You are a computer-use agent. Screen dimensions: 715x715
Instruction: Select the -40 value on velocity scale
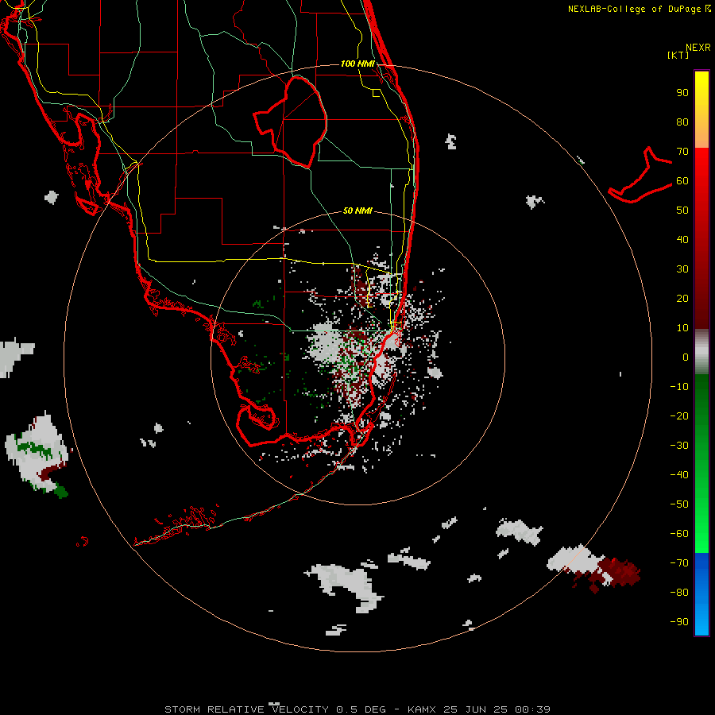pos(679,475)
